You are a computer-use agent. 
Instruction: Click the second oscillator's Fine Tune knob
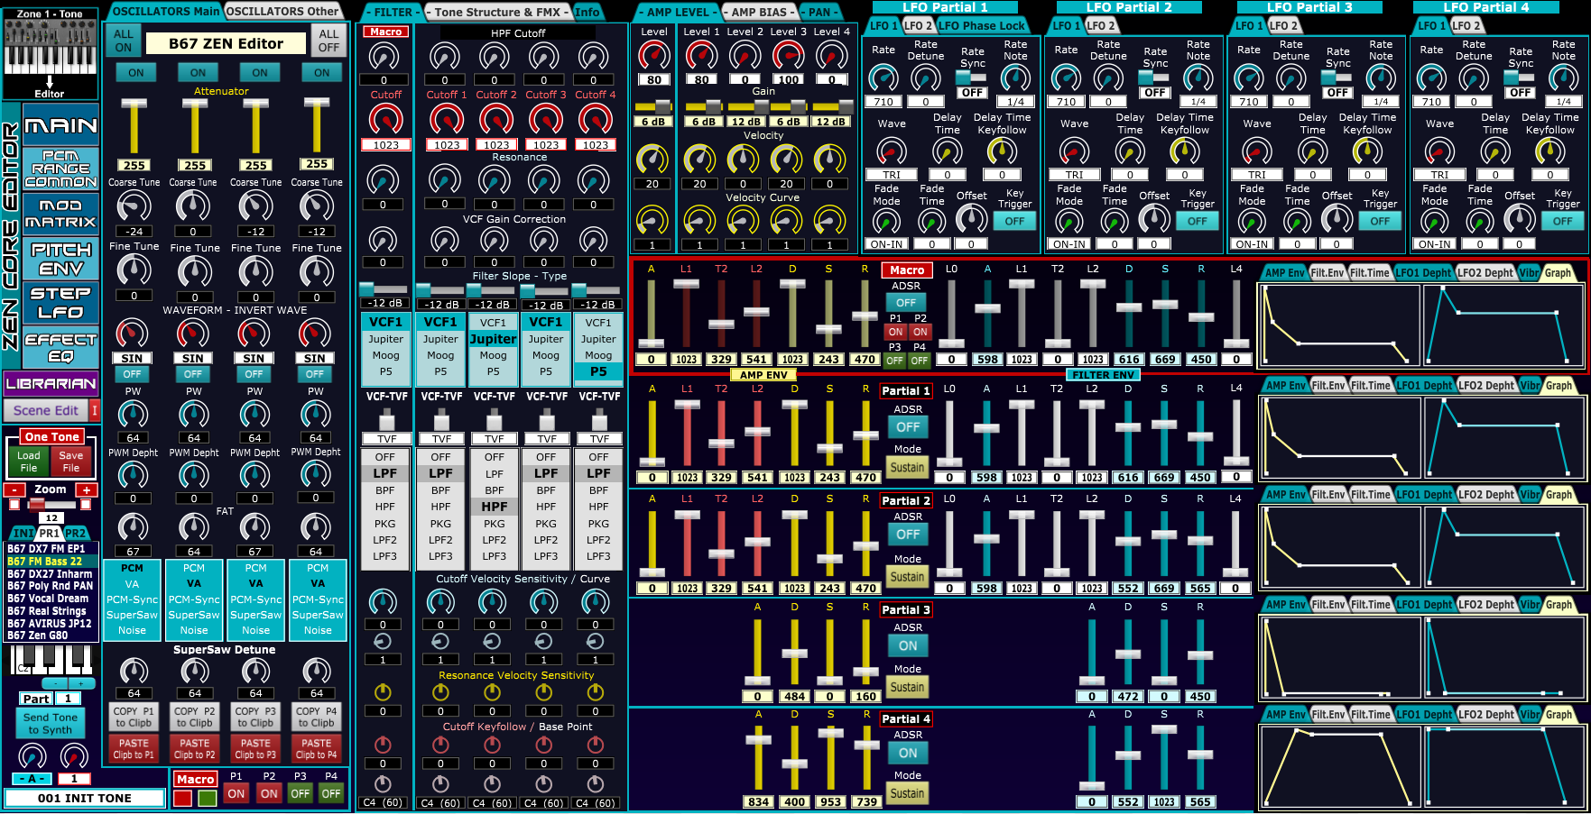click(194, 270)
